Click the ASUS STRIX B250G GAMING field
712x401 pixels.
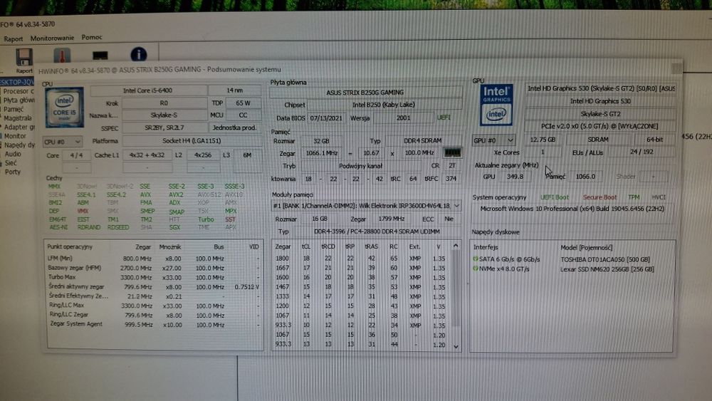[x=365, y=92]
